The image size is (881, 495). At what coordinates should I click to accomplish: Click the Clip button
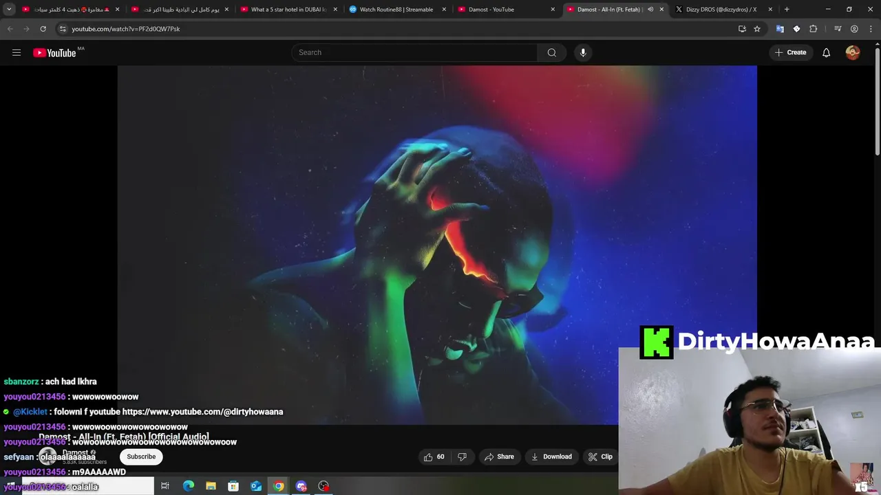coord(600,456)
